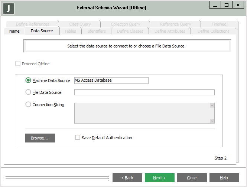
Task: Open wizard Help button
Action: click(224, 178)
